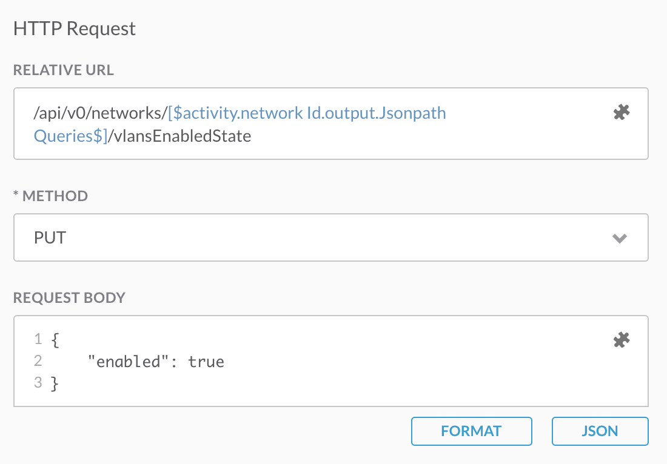
Task: Select line number 2 in body editor
Action: click(38, 362)
